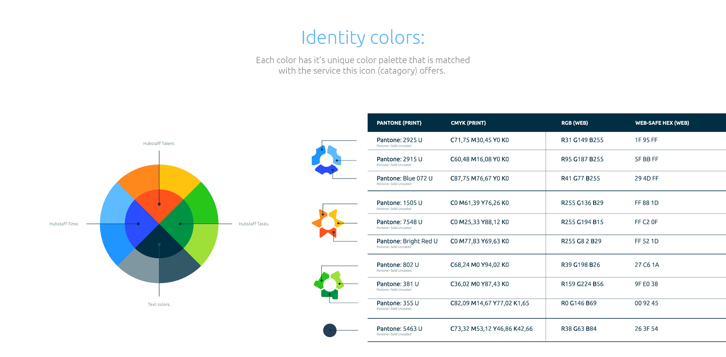Click CMYK value C82,09 M14,67 Y77,02 K1,65
Viewport: 726px width, 357px height.
[490, 303]
